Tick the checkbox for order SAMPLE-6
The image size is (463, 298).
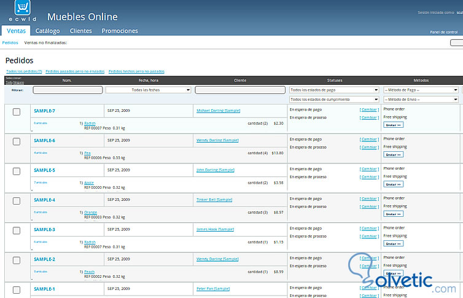17,141
